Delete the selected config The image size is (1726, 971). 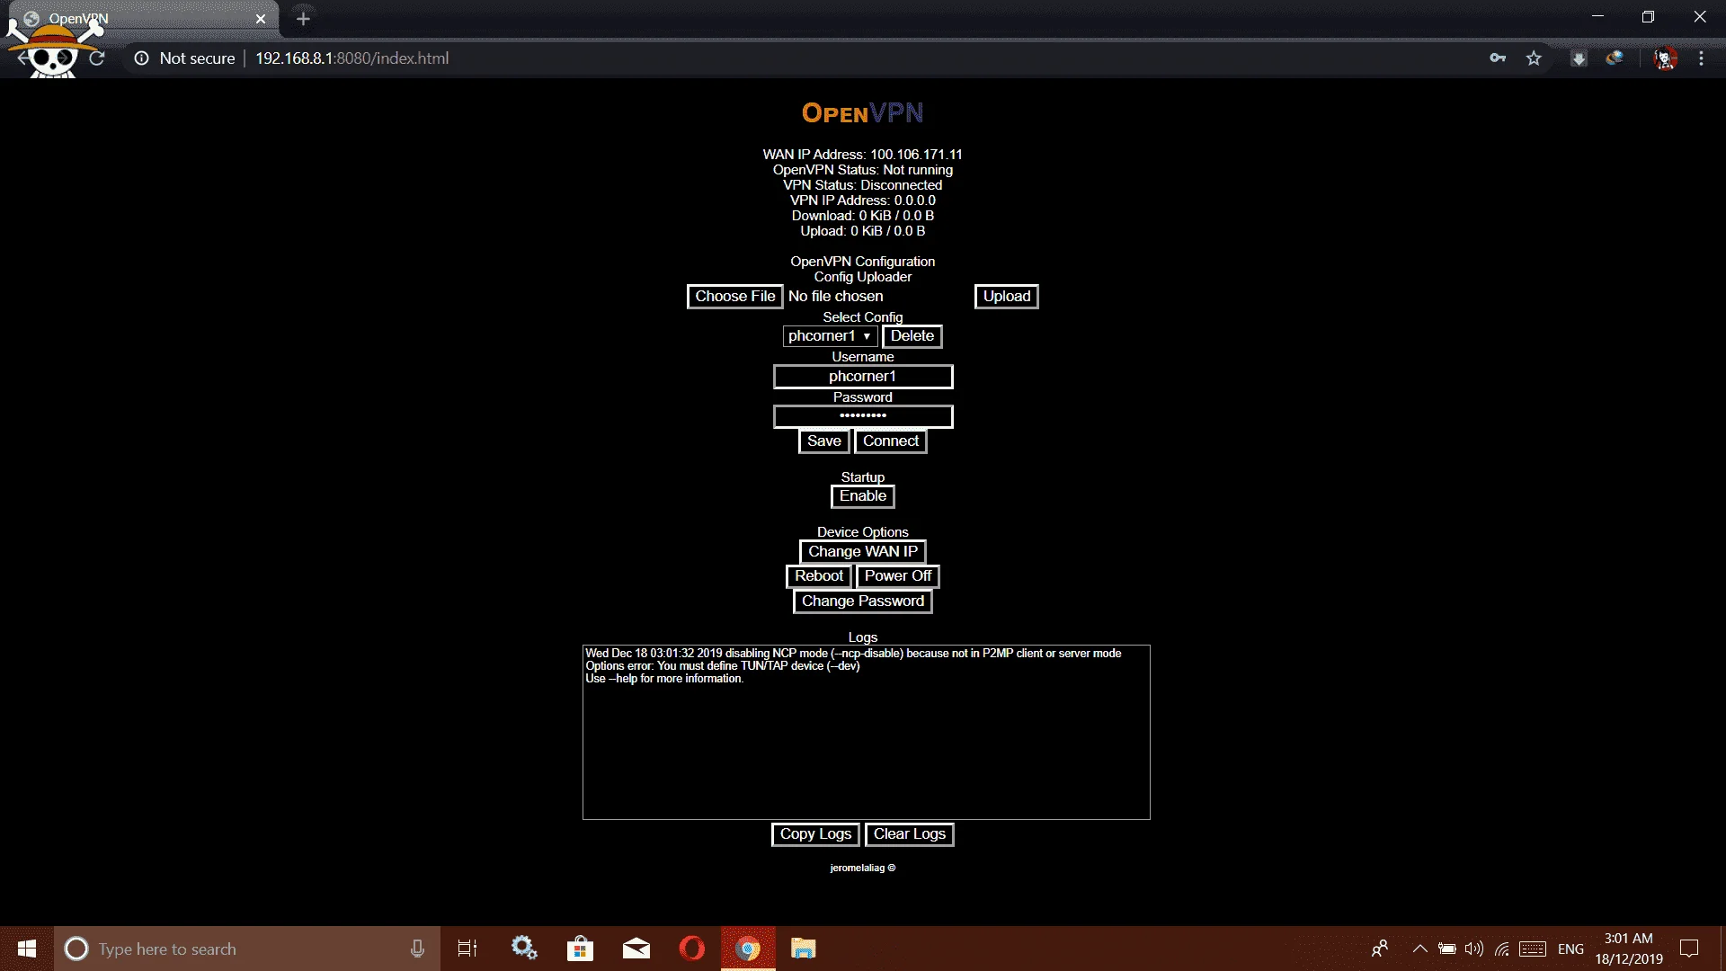coord(912,336)
